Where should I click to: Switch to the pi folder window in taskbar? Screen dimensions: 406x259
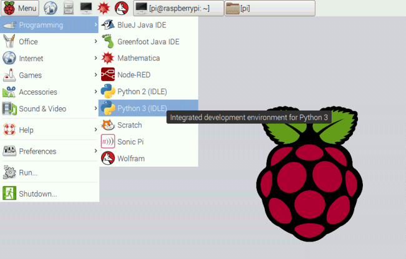[x=270, y=8]
